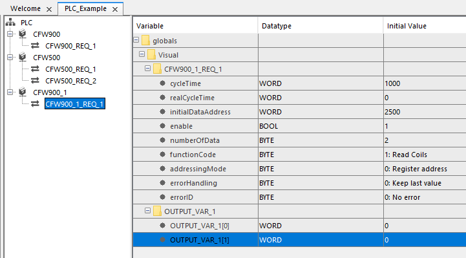Close the Welcome tab
Image resolution: width=466 pixels, height=258 pixels.
coord(49,10)
